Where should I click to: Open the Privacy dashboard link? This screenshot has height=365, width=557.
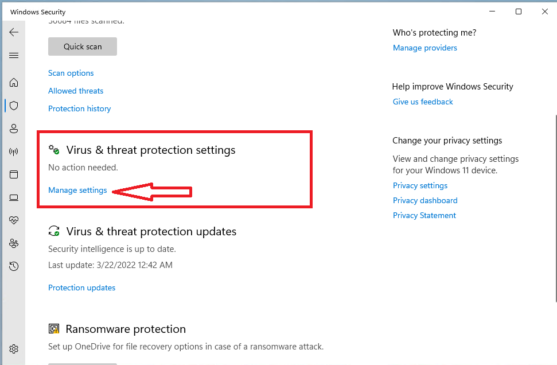(x=425, y=201)
